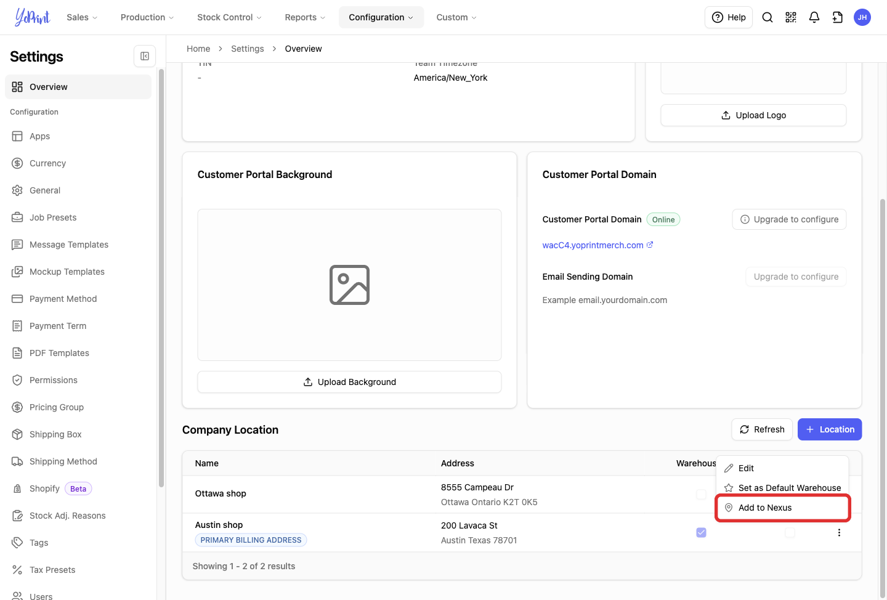Open the Reports dropdown
The width and height of the screenshot is (887, 600).
305,17
